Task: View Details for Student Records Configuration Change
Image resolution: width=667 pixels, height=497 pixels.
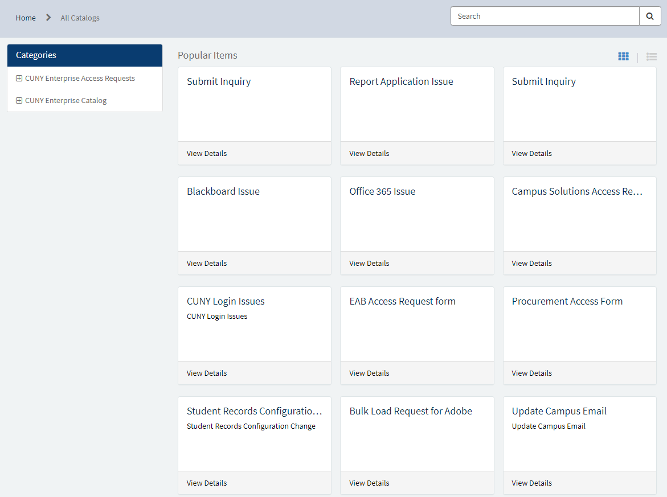Action: click(206, 483)
